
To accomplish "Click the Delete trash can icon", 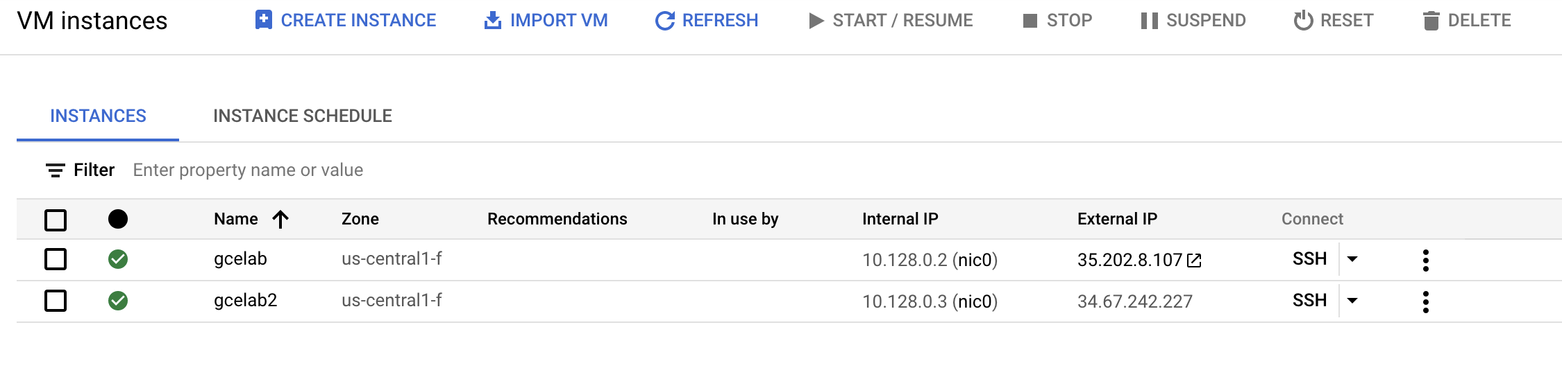I will [1431, 21].
